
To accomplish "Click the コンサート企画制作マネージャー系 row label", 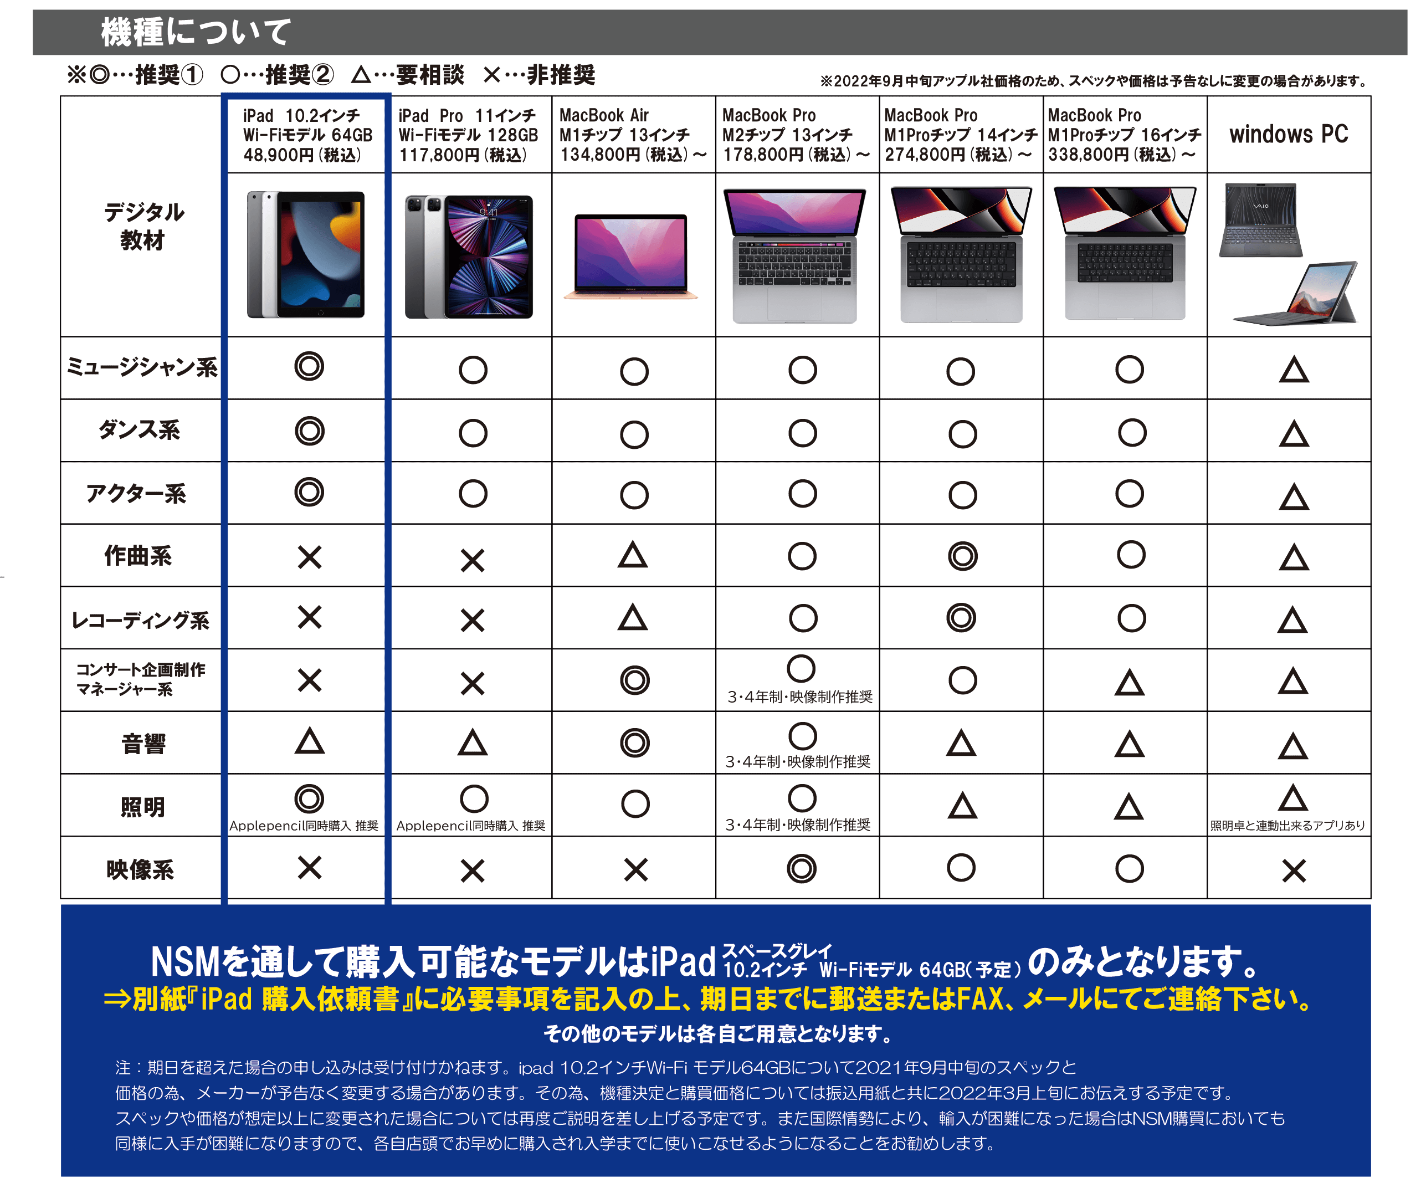I will coord(140,680).
